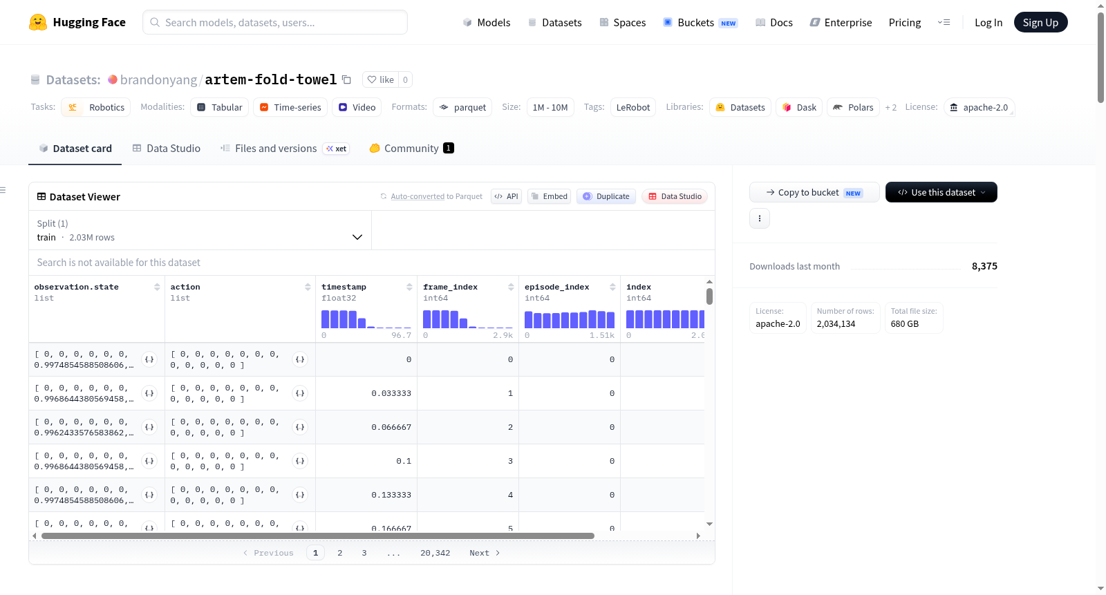Open the Dataset card tab

tap(75, 148)
